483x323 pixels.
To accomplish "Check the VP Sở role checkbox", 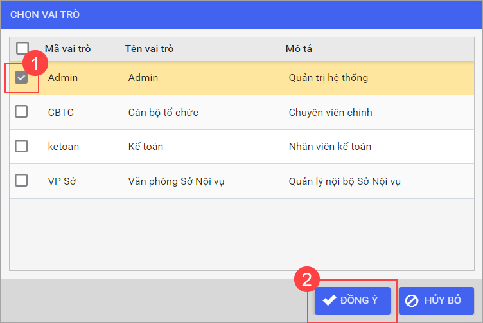I will click(x=21, y=180).
